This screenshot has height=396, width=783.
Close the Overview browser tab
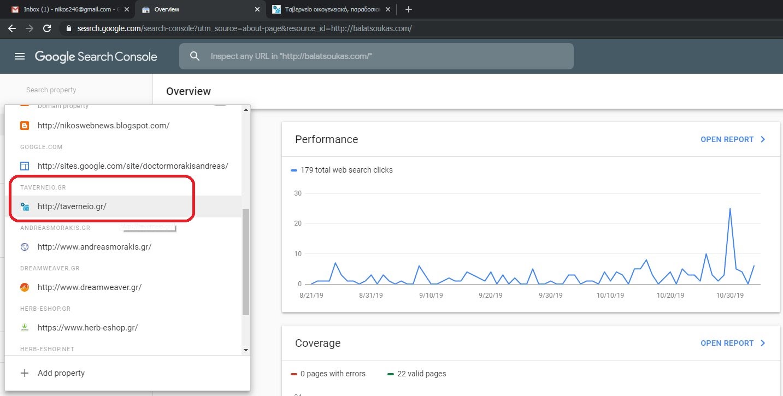(257, 9)
